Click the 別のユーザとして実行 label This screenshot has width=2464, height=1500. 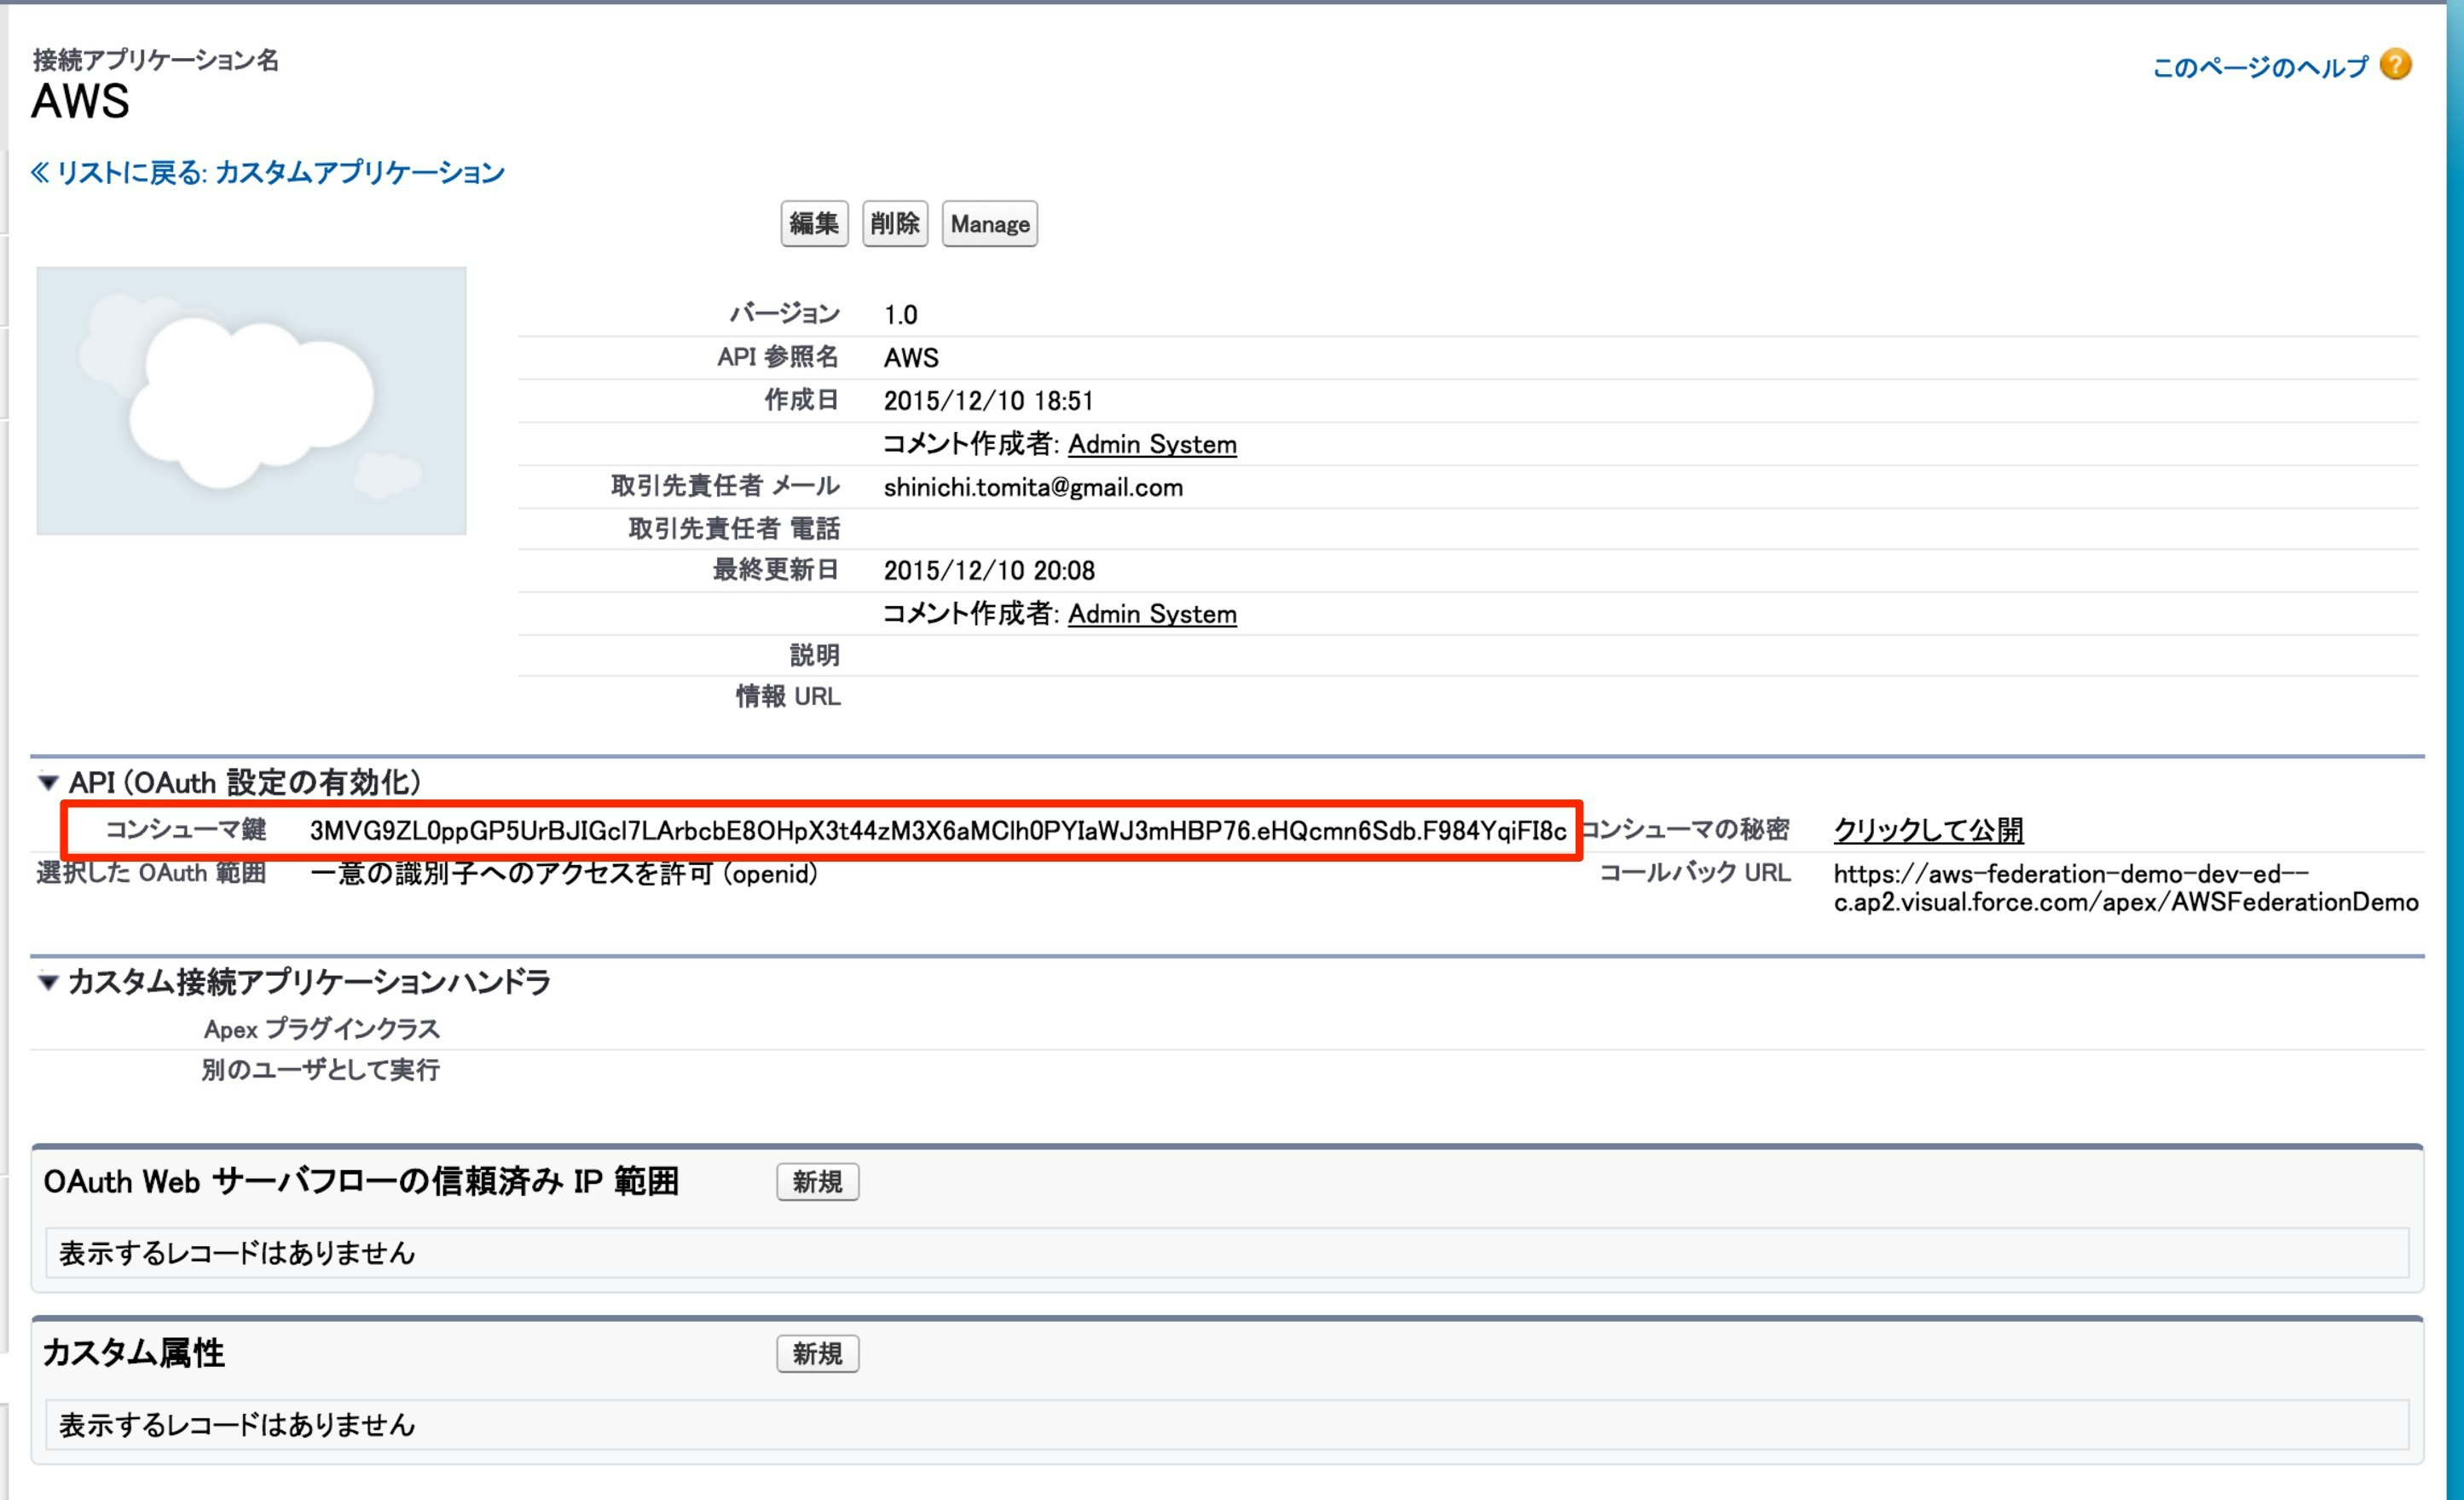(x=321, y=1070)
